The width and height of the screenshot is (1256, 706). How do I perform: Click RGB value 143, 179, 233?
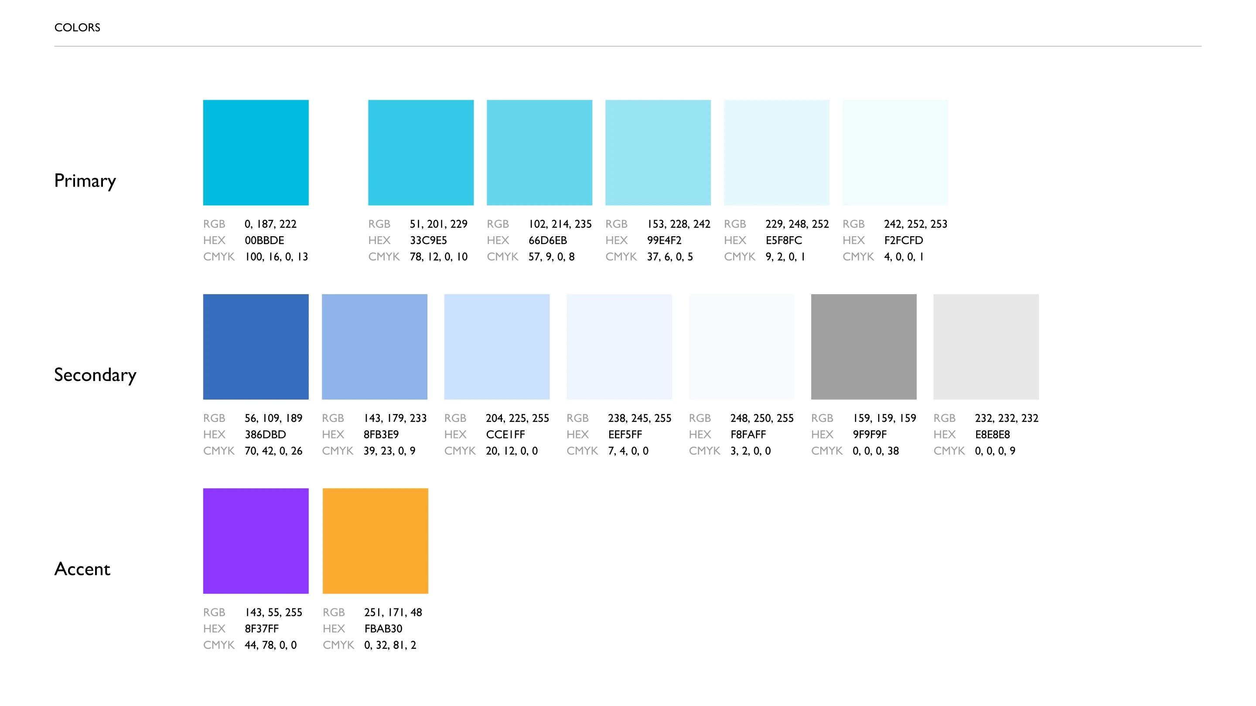[395, 418]
